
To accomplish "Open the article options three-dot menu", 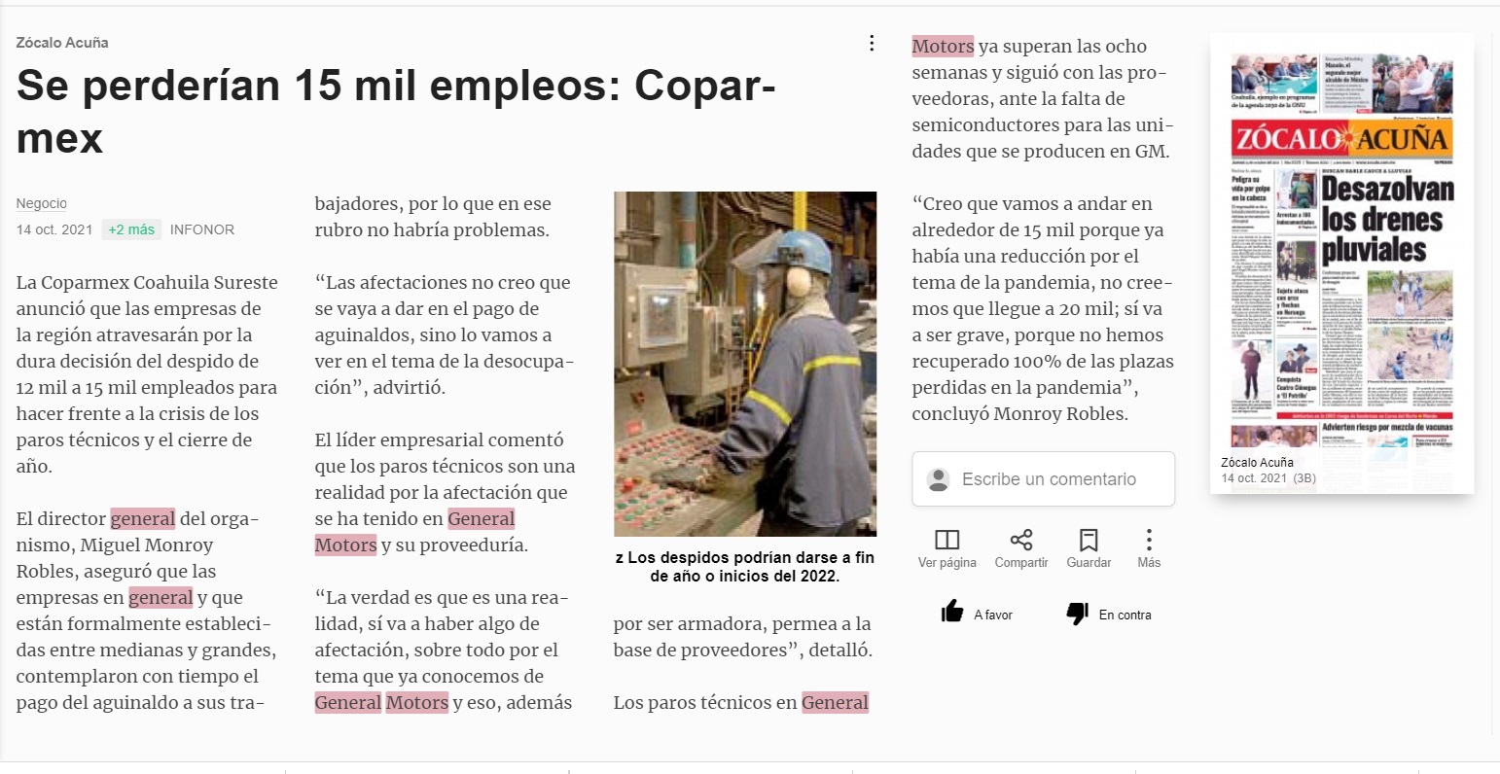I will (872, 43).
